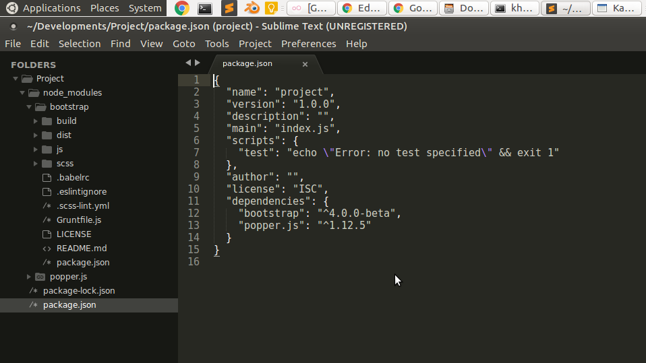Expand the scss folder

[x=36, y=164]
